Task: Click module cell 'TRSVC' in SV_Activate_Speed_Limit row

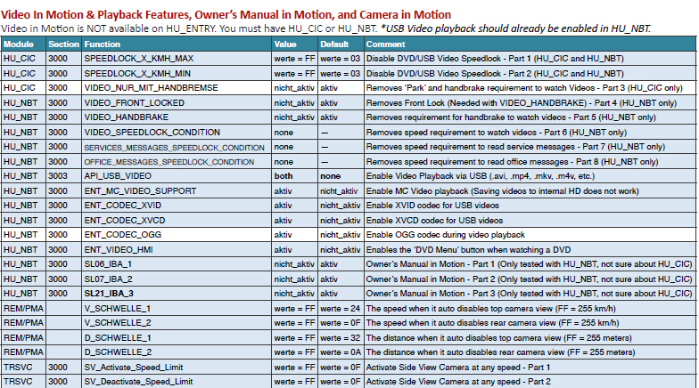Action: point(18,367)
